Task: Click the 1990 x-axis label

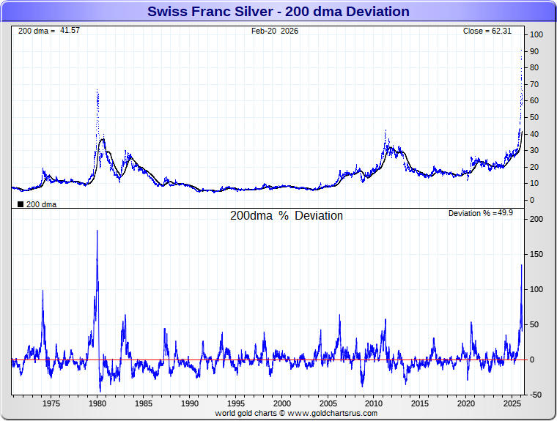Action: click(190, 403)
